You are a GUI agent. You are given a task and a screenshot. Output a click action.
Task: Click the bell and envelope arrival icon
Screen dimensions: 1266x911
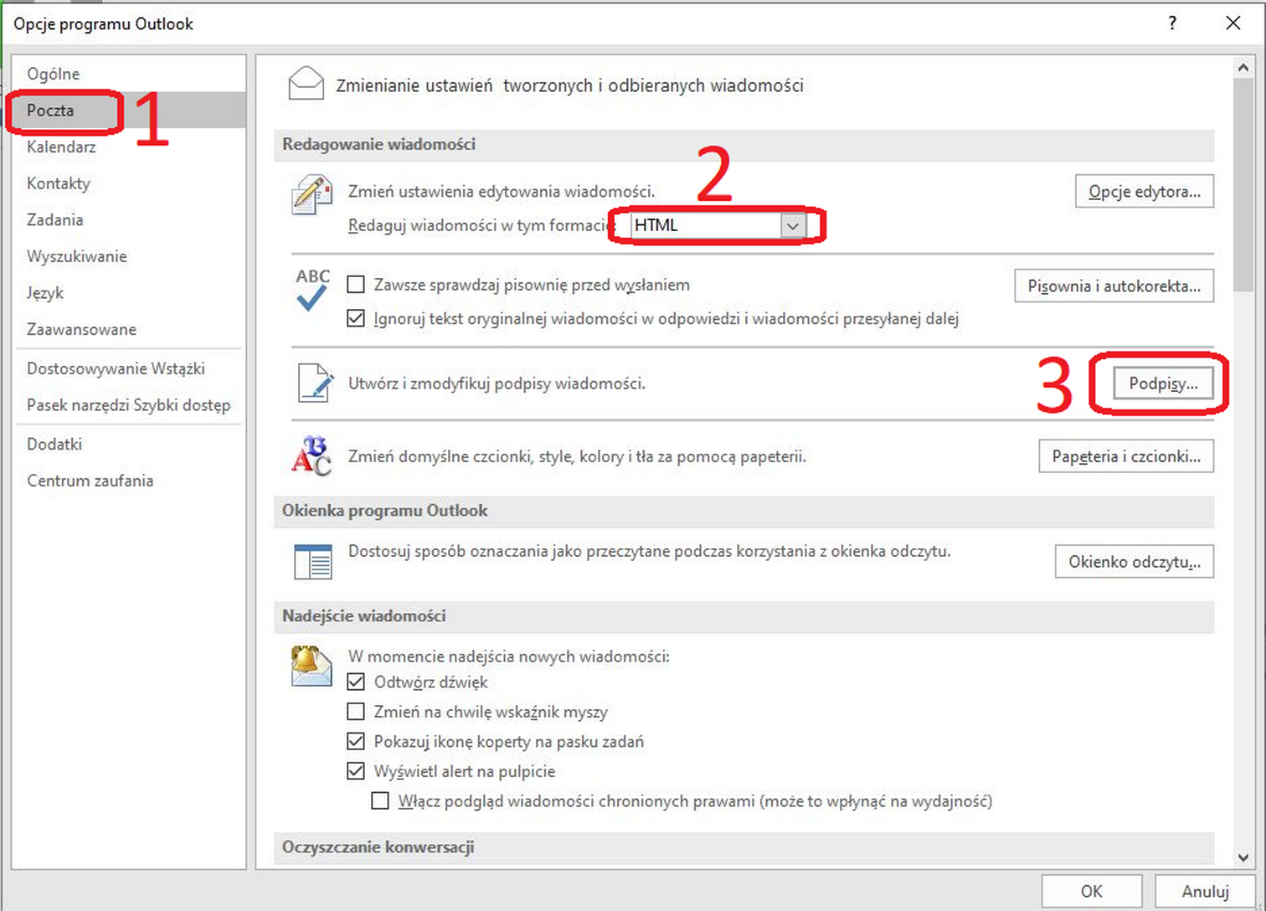[x=311, y=667]
